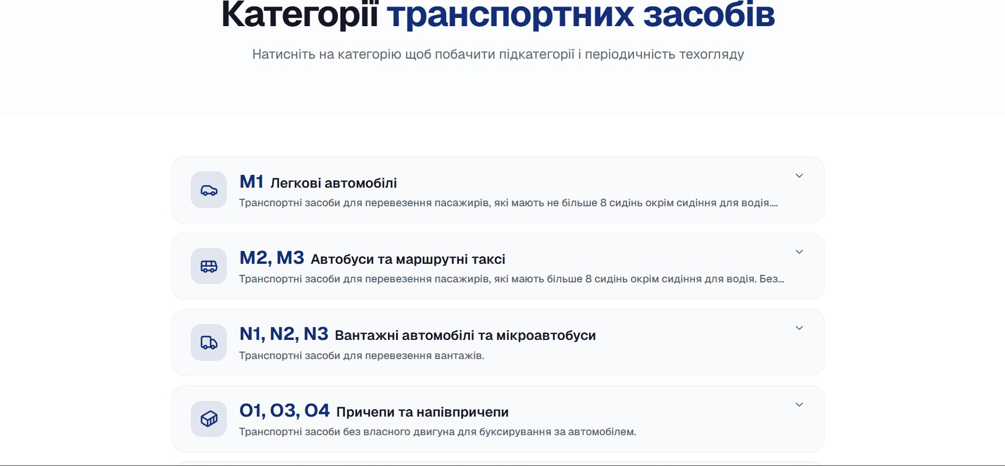Open the 'Легкові автомобілі' category title
1005x466 pixels.
(x=334, y=183)
